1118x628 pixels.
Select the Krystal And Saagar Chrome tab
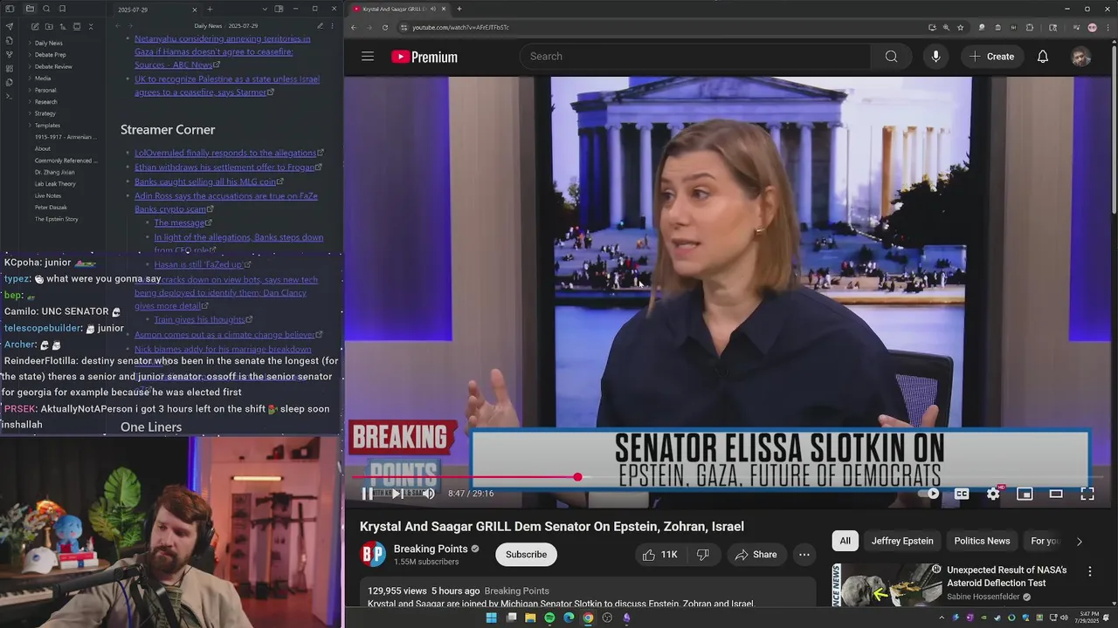point(399,9)
